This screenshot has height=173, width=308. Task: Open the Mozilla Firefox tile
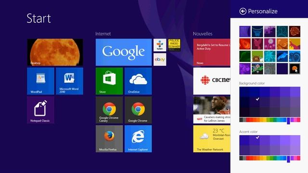coord(109,139)
